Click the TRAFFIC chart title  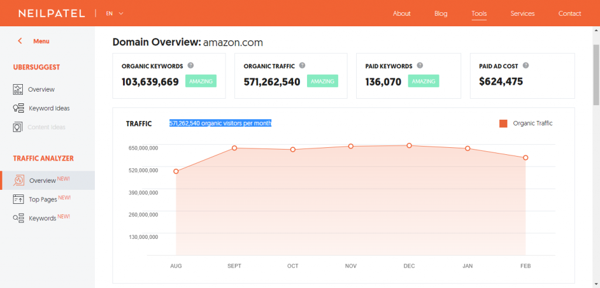(x=139, y=124)
